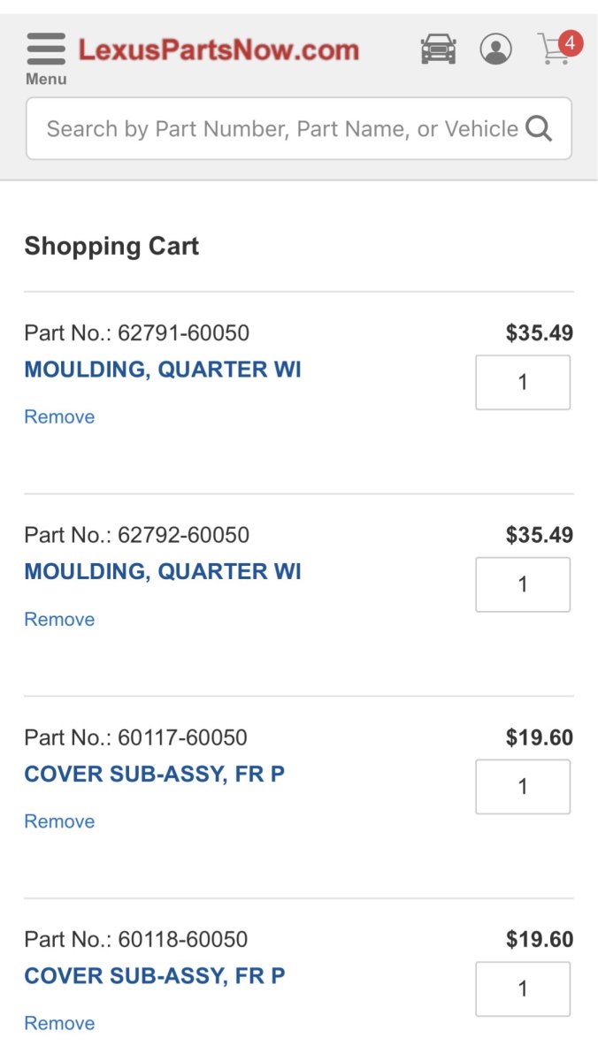Image resolution: width=598 pixels, height=1061 pixels.
Task: Open the user account profile icon
Action: click(495, 50)
